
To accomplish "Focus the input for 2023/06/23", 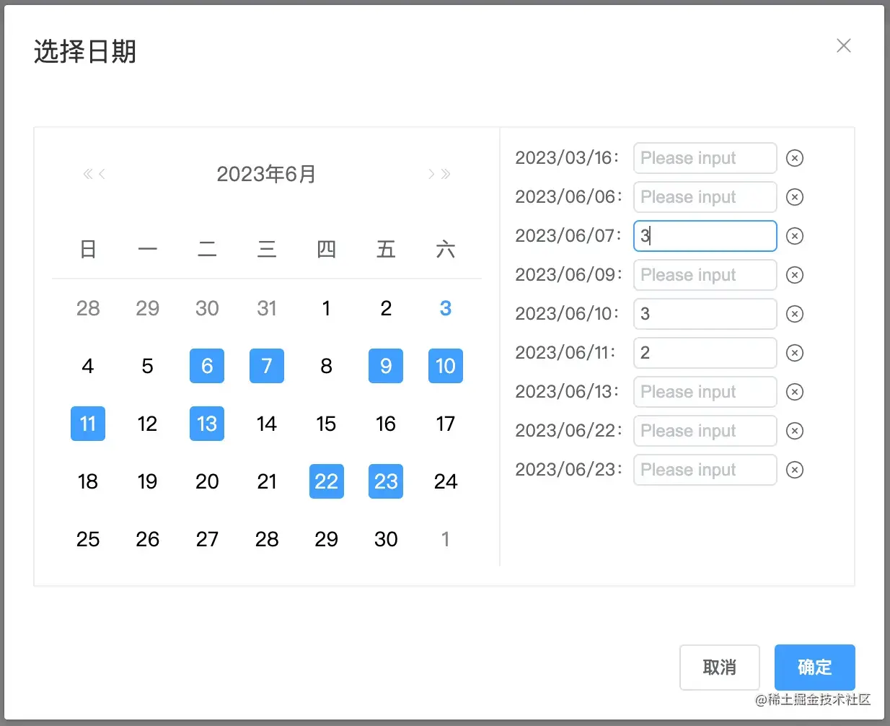I will 705,470.
